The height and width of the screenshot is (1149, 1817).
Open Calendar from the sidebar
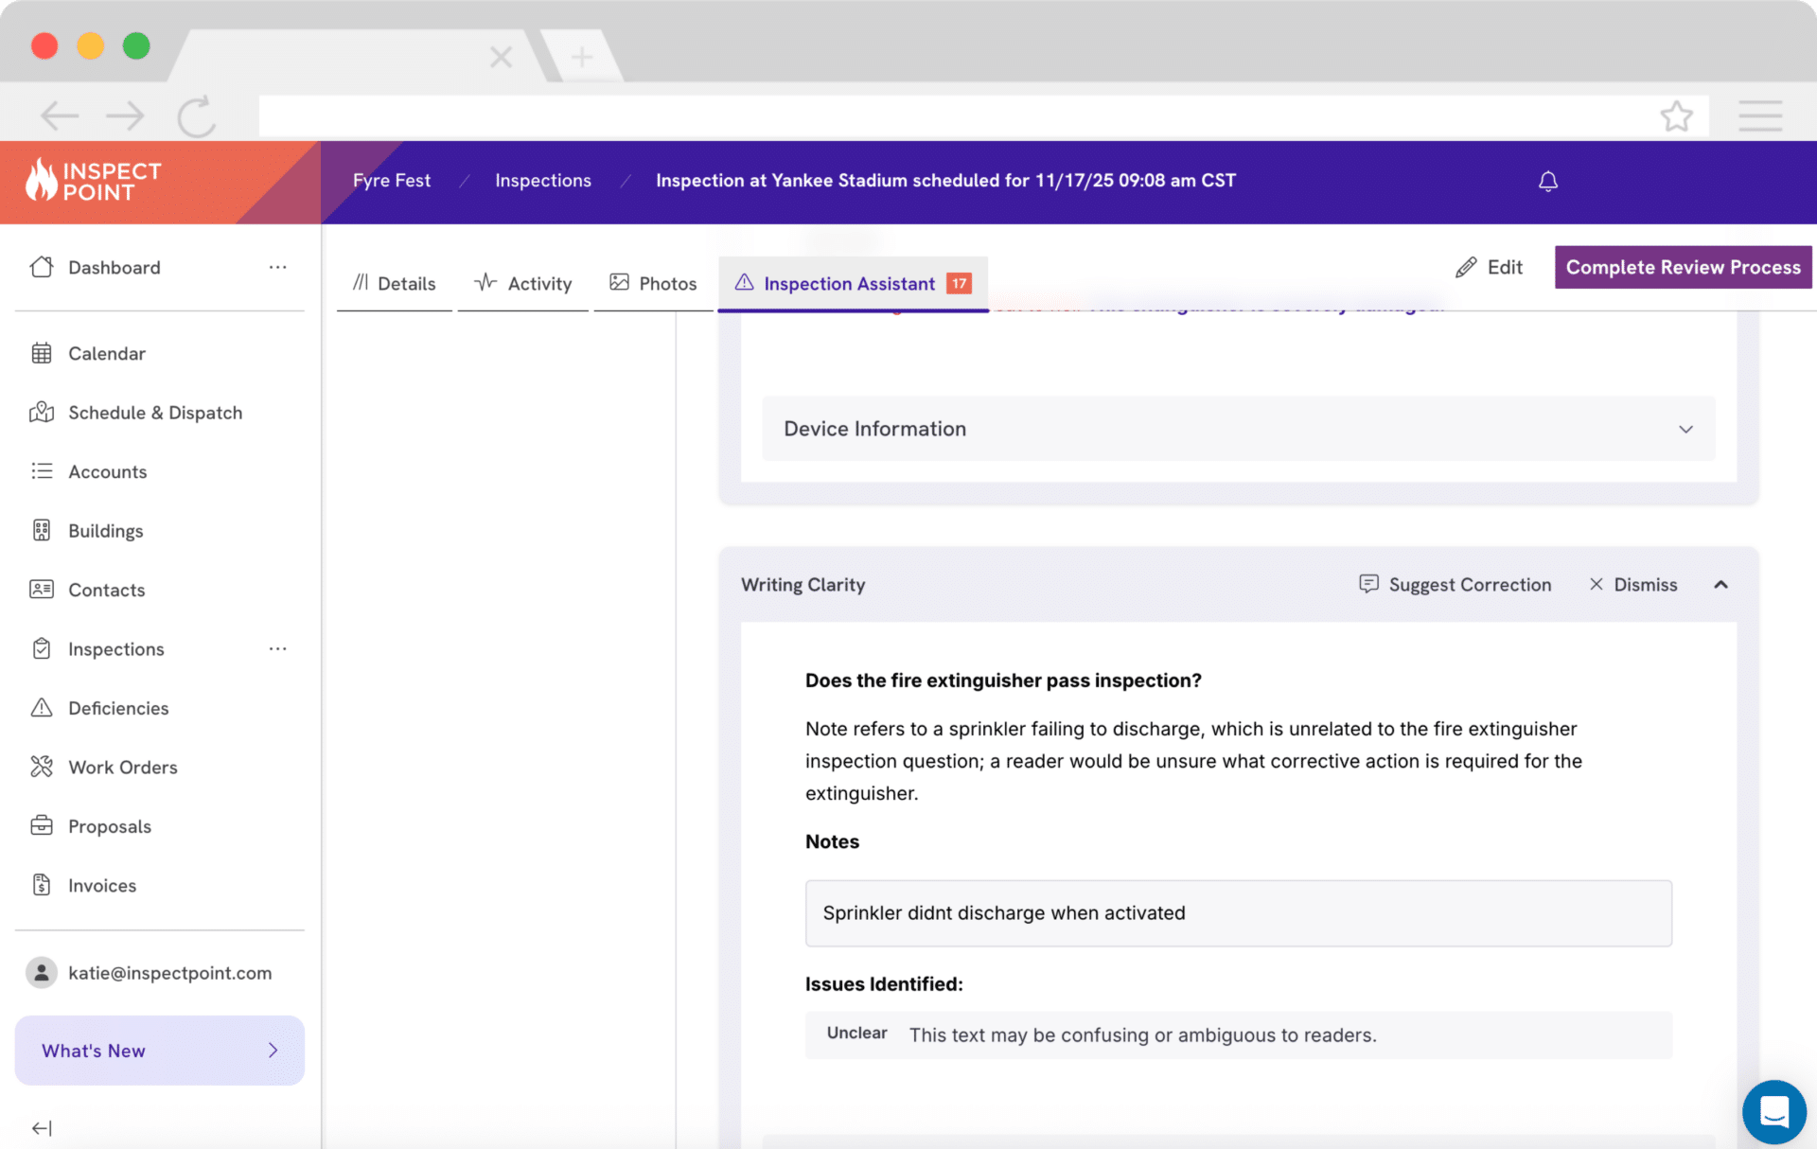(x=107, y=353)
